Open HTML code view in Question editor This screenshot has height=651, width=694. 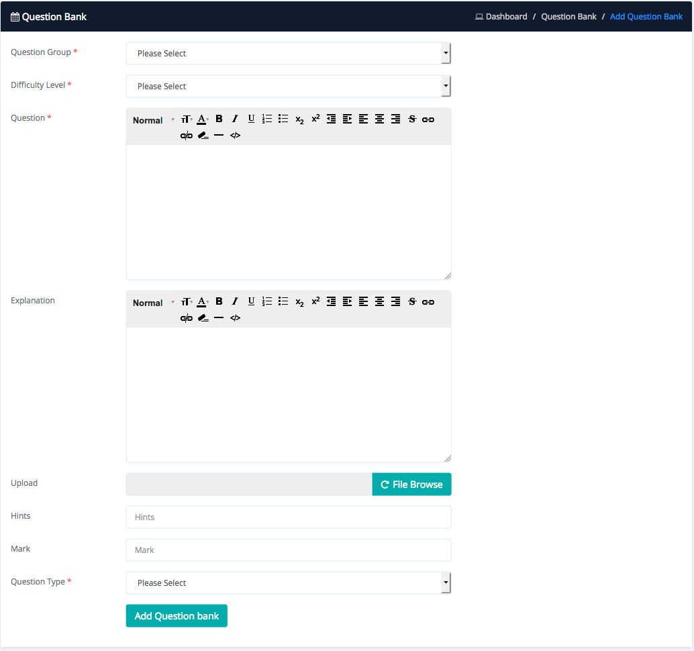(x=235, y=136)
